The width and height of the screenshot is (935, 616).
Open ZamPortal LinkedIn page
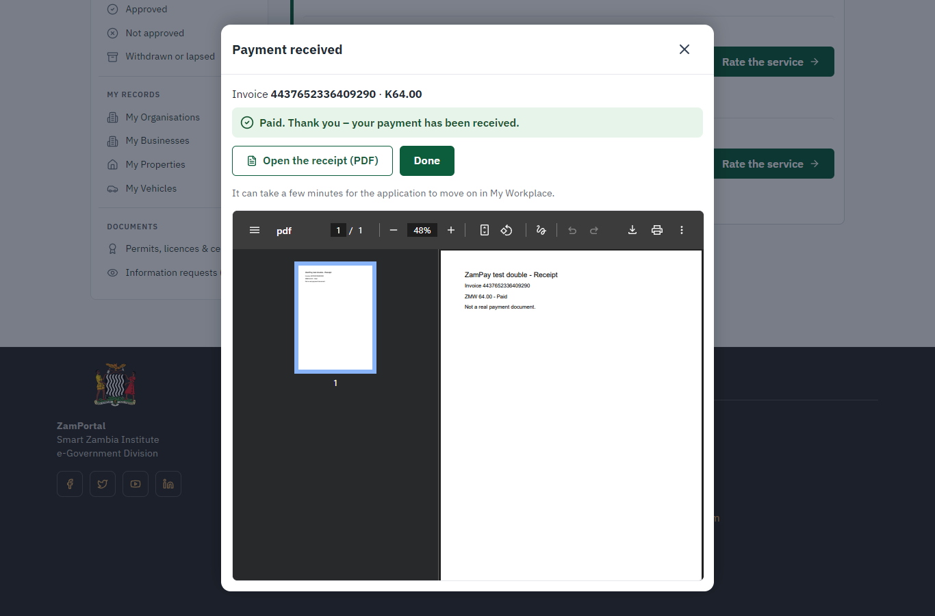click(168, 484)
